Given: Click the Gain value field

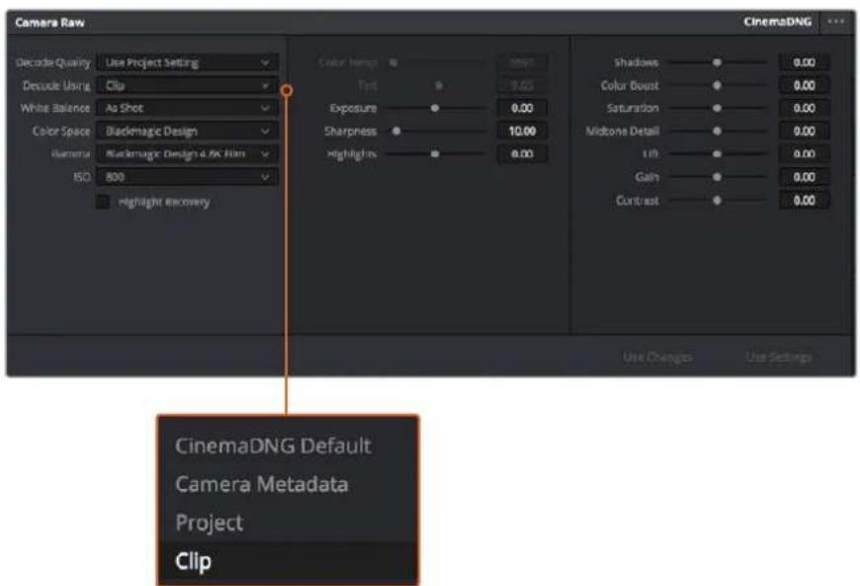Looking at the screenshot, I should [x=804, y=177].
